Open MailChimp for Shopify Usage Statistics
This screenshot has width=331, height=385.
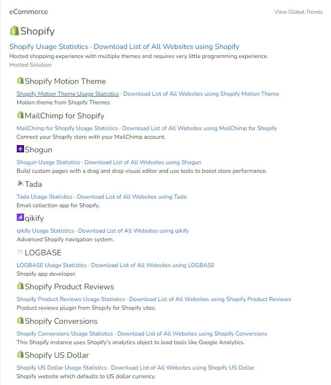[67, 128]
